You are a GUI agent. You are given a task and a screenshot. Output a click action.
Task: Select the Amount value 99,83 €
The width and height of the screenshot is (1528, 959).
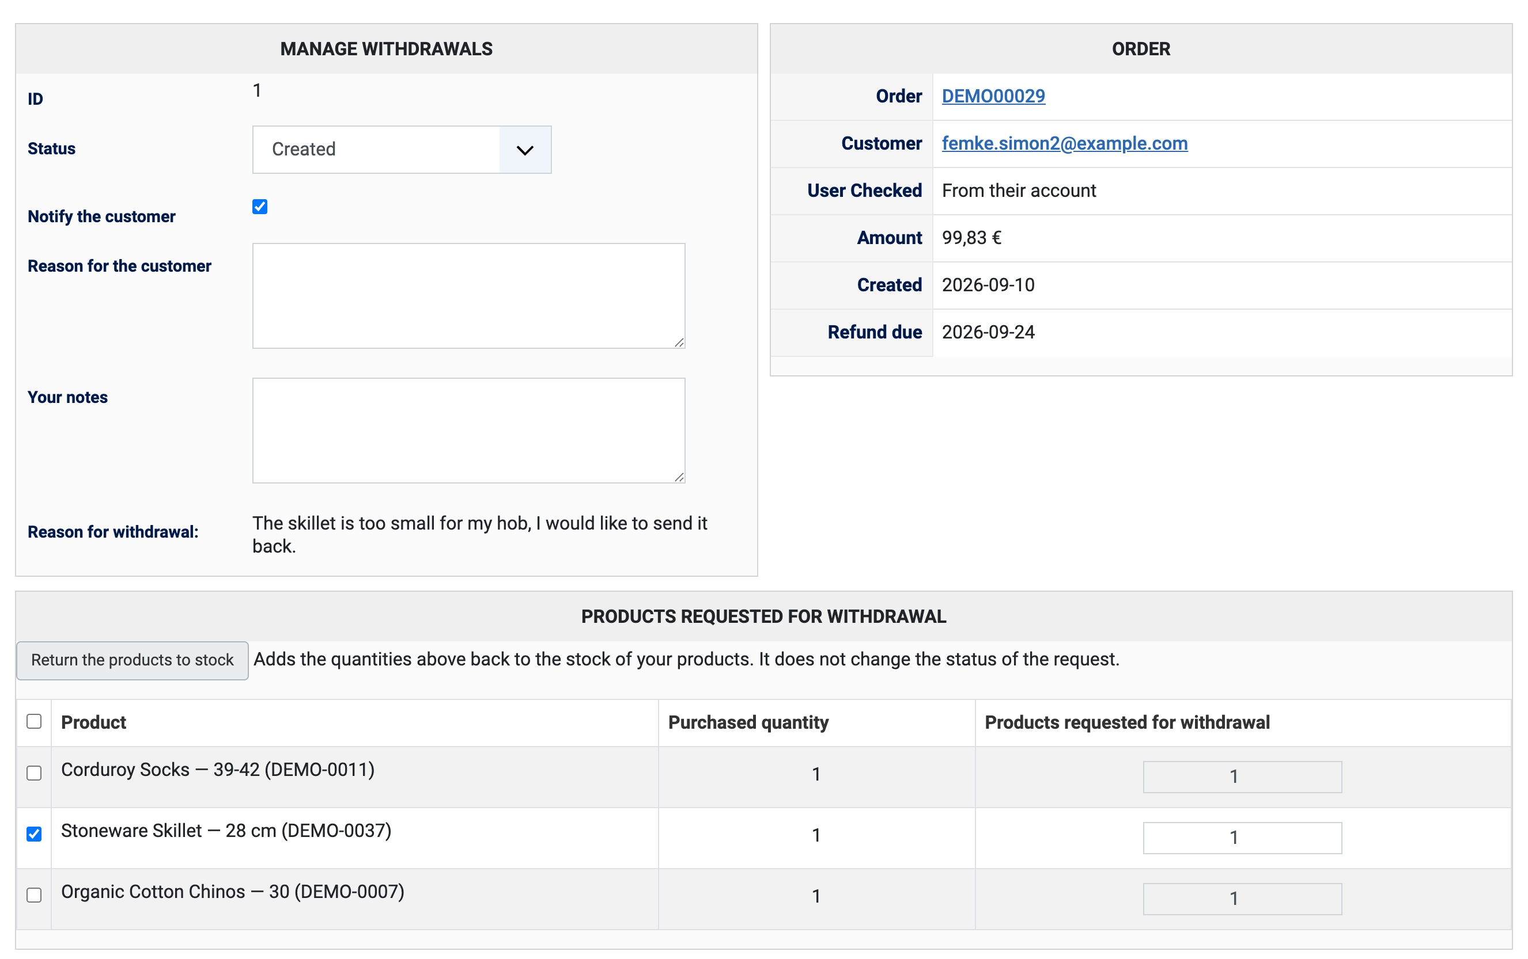[971, 238]
